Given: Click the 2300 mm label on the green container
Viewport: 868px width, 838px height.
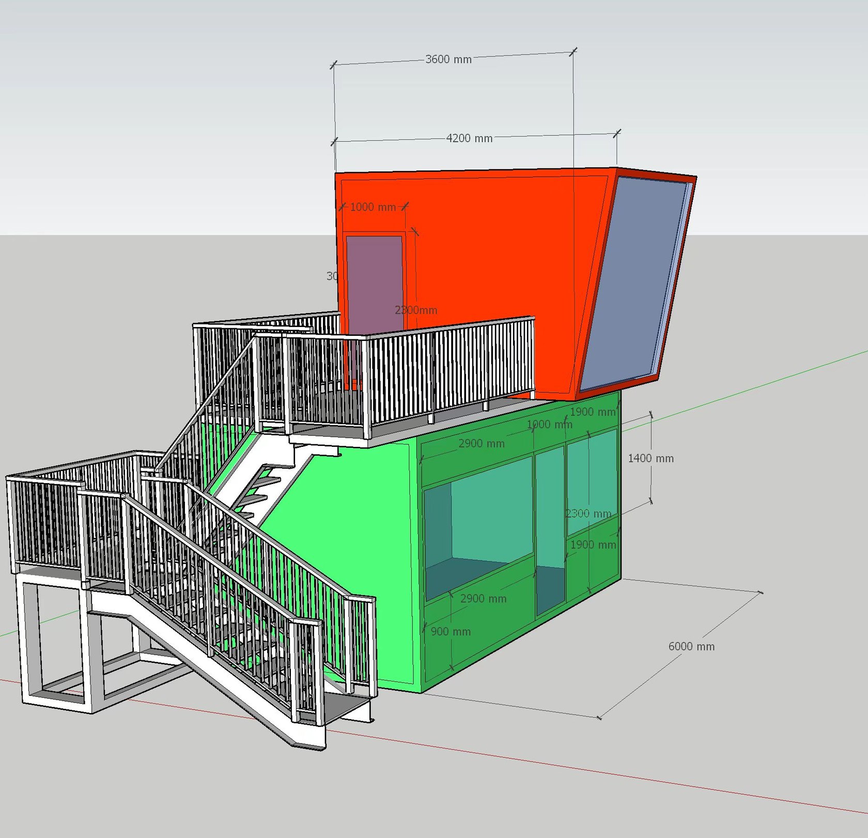Looking at the screenshot, I should tap(588, 514).
